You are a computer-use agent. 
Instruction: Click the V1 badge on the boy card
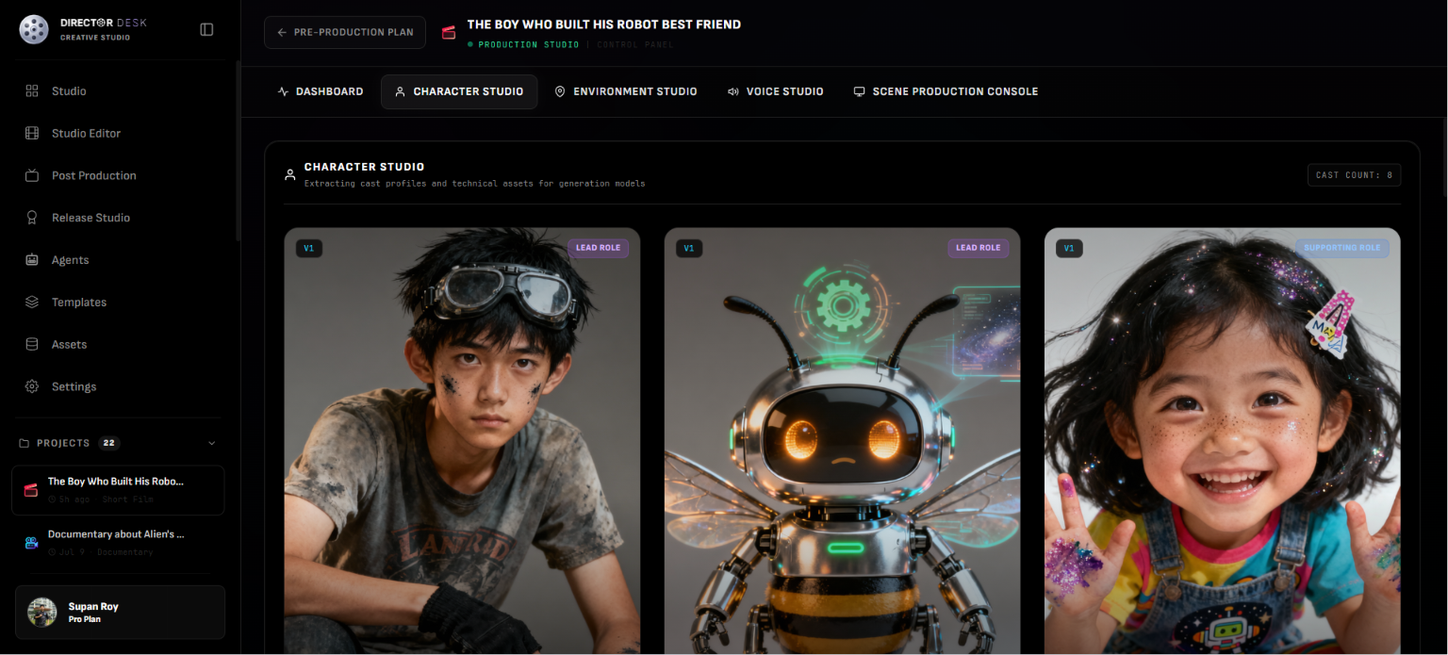pos(309,249)
